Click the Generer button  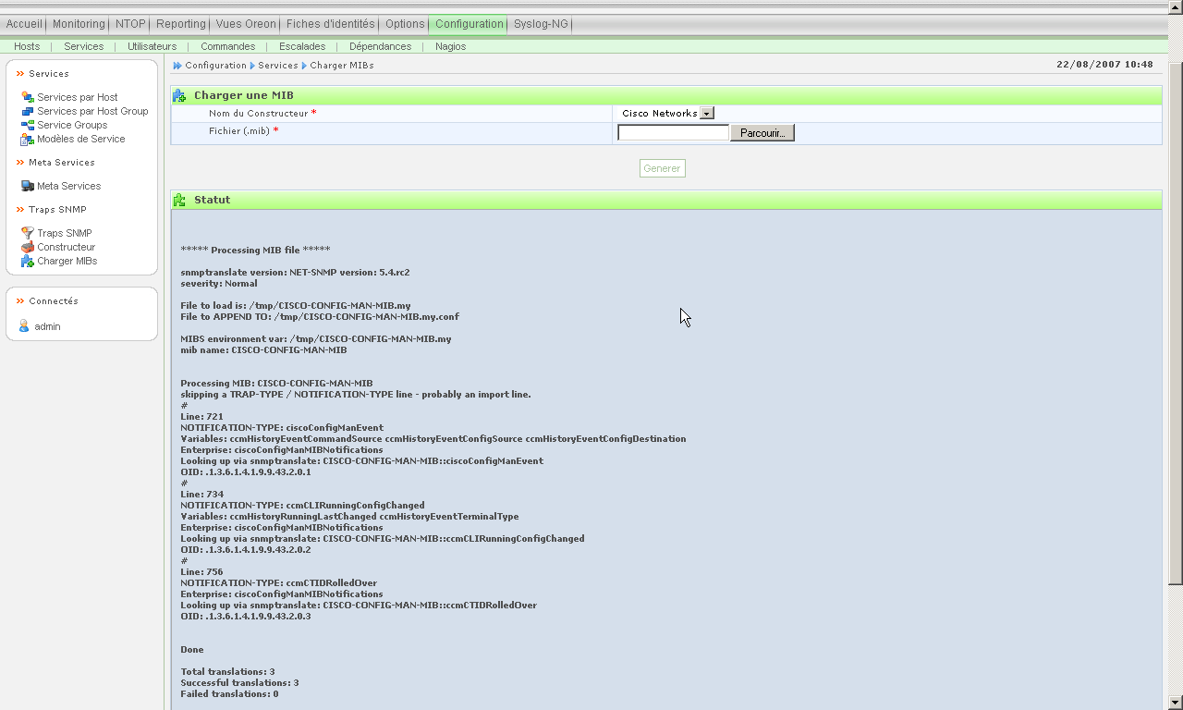click(662, 168)
